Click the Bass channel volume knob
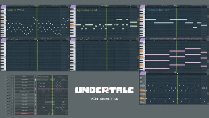 click(x=9, y=89)
